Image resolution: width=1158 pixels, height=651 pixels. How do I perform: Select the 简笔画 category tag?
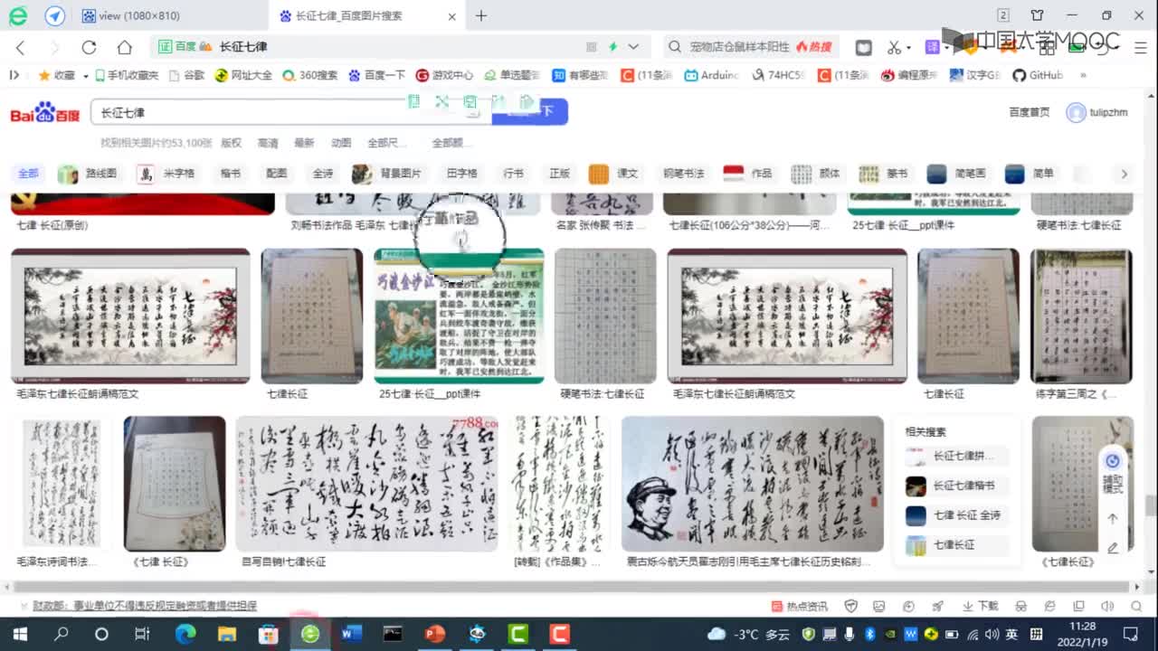click(x=957, y=174)
